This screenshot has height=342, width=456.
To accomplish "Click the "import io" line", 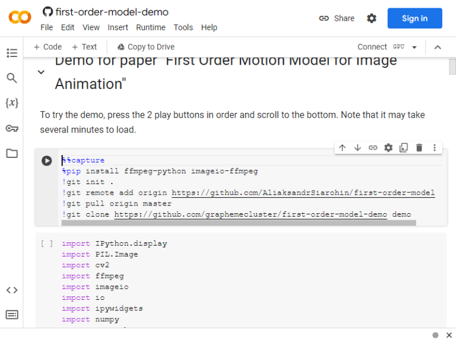I will pyautogui.click(x=83, y=298).
